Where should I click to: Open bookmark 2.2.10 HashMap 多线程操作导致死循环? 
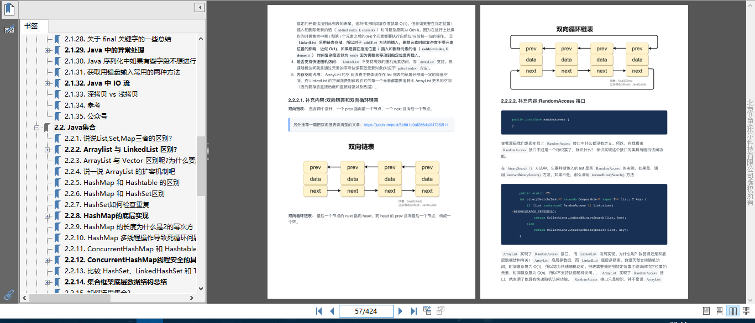pos(130,238)
